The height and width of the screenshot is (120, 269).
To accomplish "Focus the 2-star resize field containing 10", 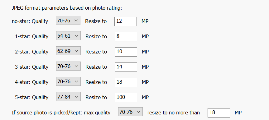I will click(x=126, y=52).
